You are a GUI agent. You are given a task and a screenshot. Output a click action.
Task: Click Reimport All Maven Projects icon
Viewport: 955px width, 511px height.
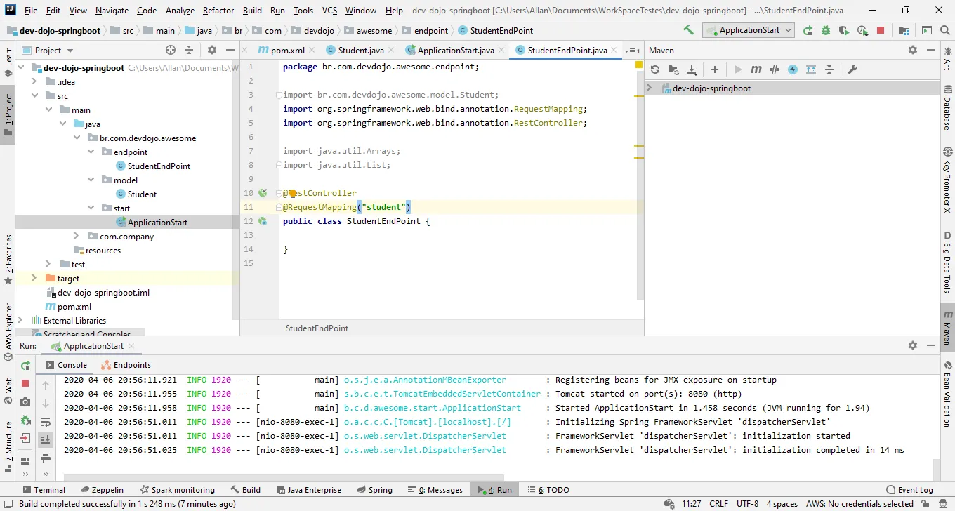click(655, 69)
